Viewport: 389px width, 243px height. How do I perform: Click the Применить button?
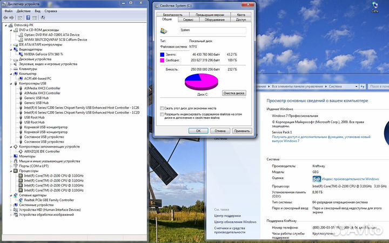(242, 131)
